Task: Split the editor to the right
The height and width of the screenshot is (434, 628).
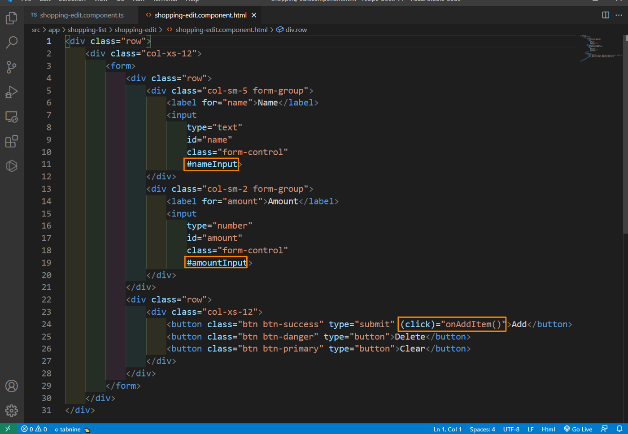Action: 606,15
